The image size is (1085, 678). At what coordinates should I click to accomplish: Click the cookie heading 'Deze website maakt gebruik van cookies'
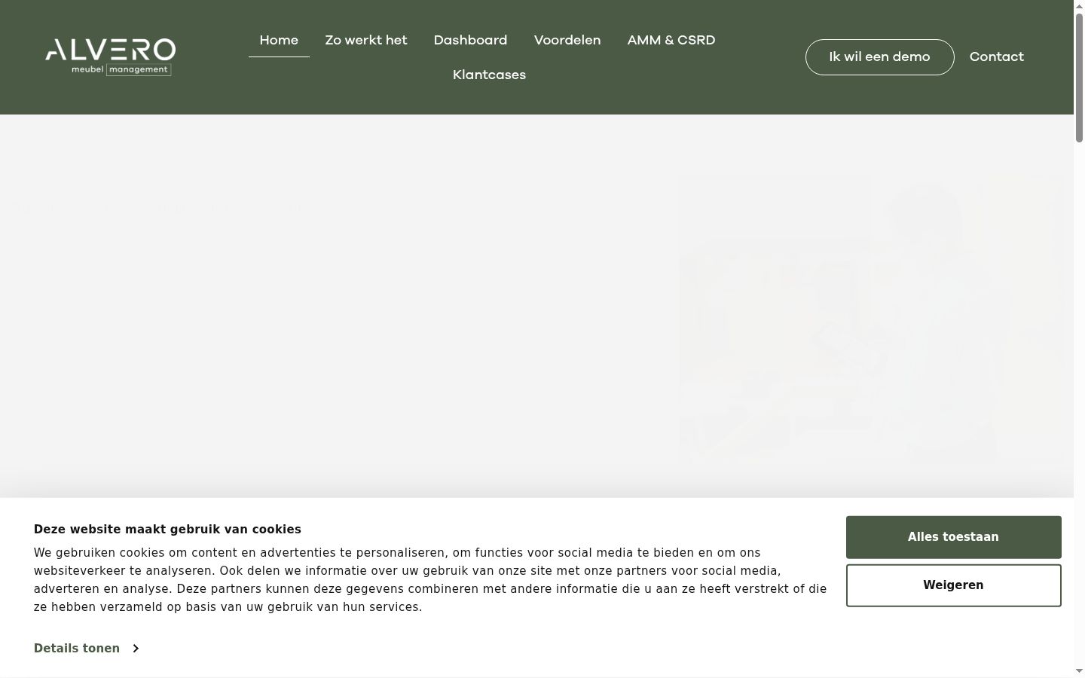(167, 530)
